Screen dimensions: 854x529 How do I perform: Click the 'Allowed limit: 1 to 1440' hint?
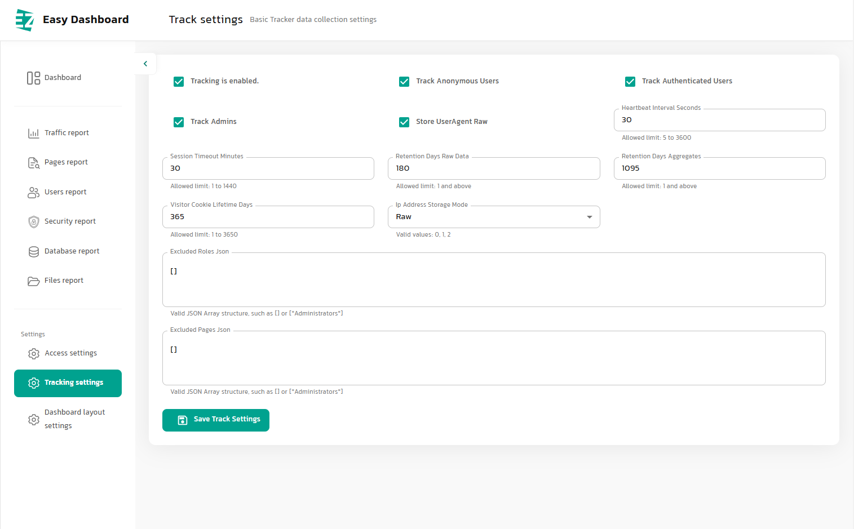[x=203, y=186]
